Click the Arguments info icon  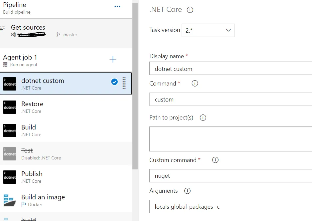(187, 191)
